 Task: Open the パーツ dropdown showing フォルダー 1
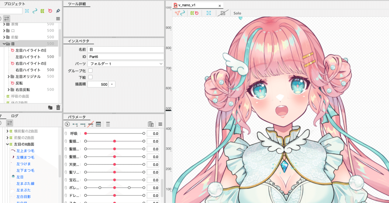tap(126, 64)
